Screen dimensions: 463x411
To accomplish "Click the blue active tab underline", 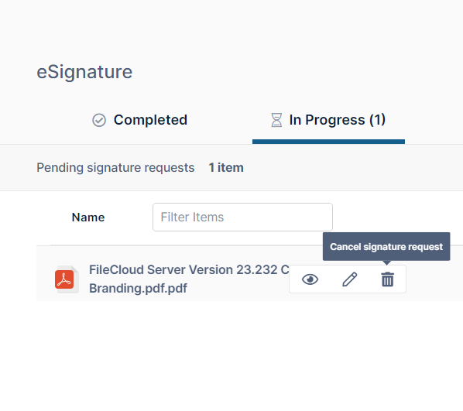I will click(x=328, y=142).
